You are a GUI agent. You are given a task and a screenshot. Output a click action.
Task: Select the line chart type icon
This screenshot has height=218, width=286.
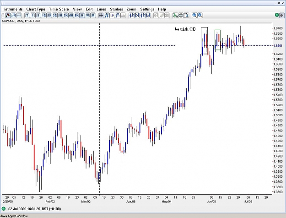[19, 16]
